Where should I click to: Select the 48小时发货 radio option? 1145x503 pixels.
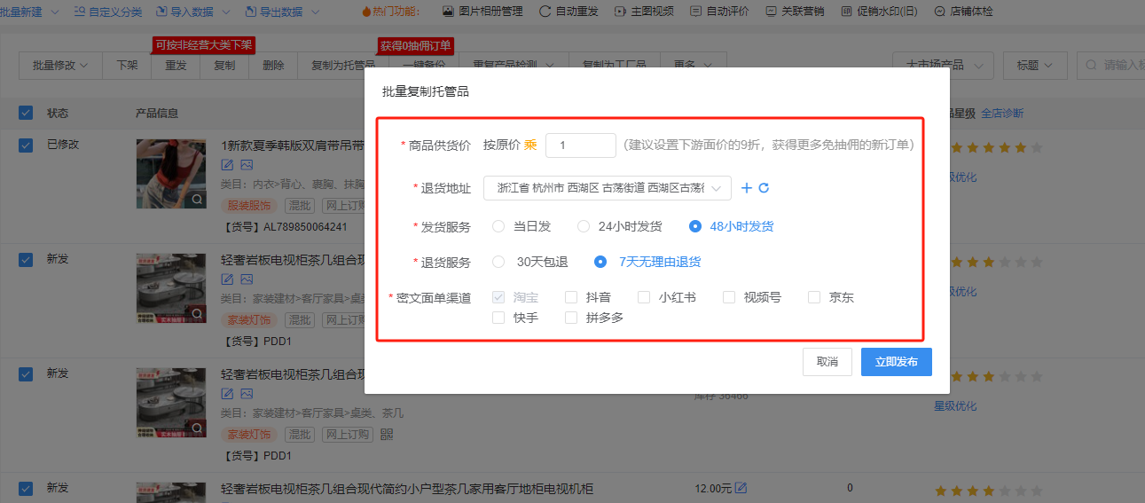[695, 226]
